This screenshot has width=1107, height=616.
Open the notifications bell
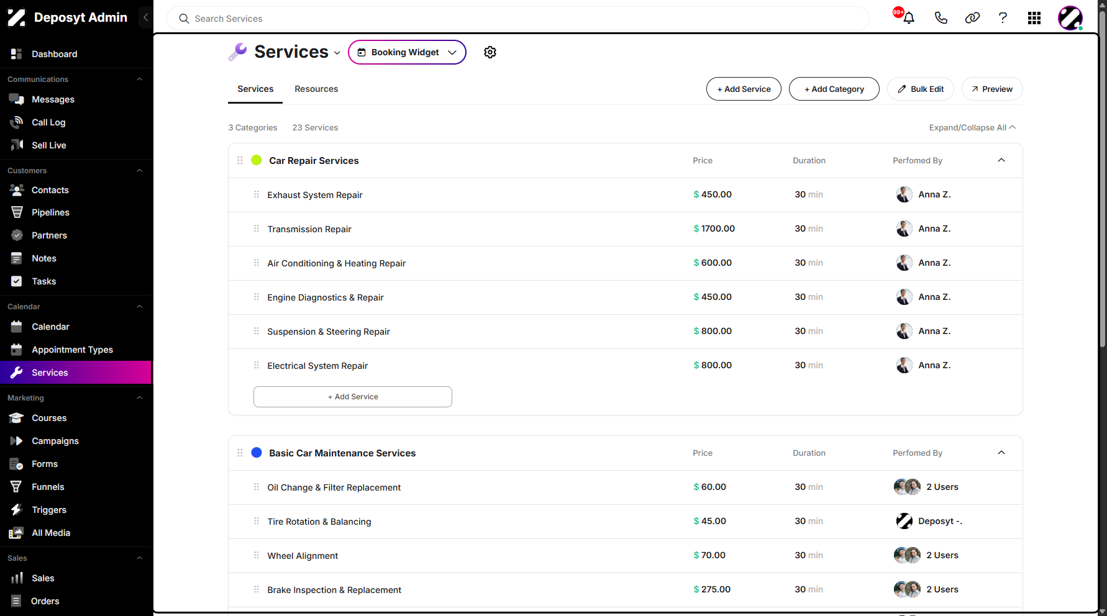coord(908,18)
